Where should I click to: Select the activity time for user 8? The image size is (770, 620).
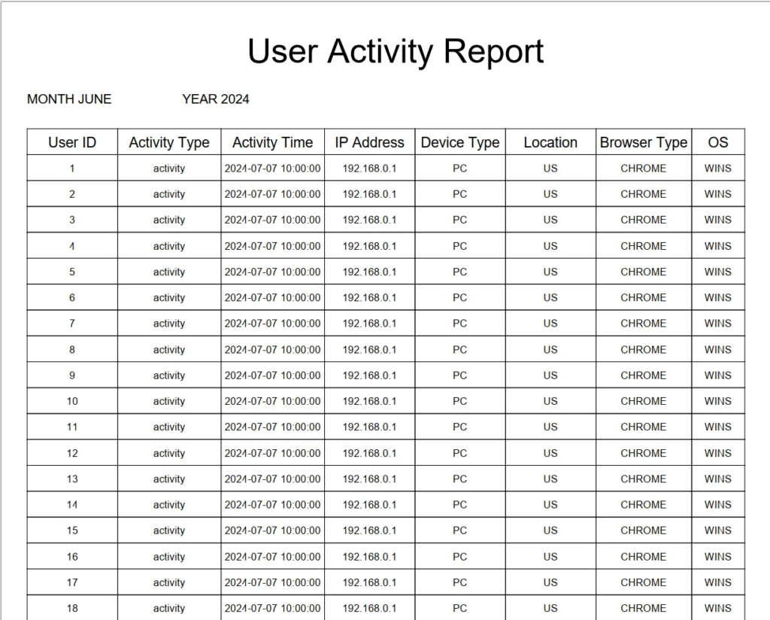pyautogui.click(x=272, y=350)
